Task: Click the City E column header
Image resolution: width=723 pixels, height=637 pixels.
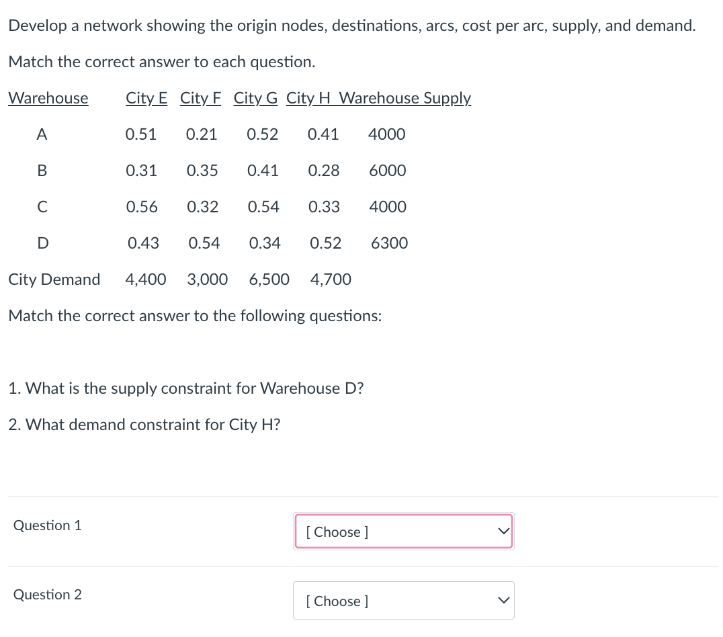Action: point(146,98)
